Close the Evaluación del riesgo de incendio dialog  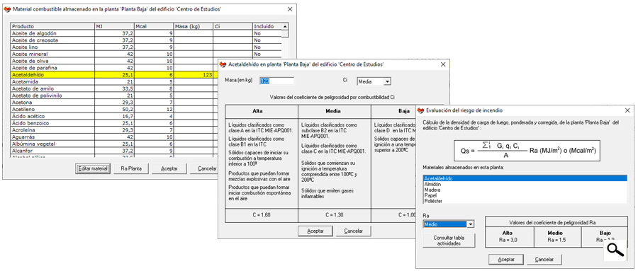tap(628, 110)
